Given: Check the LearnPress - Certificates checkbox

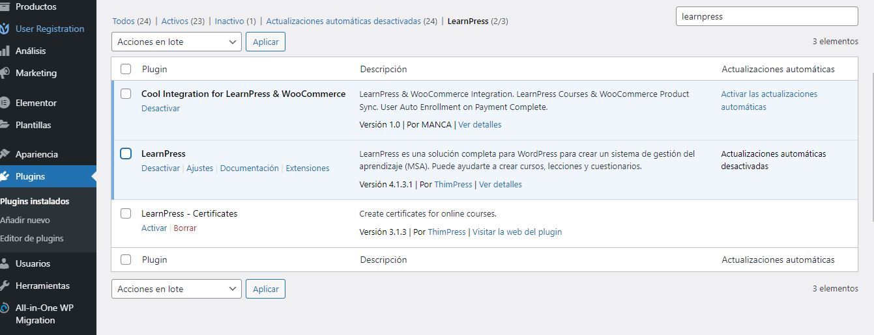Looking at the screenshot, I should 126,213.
